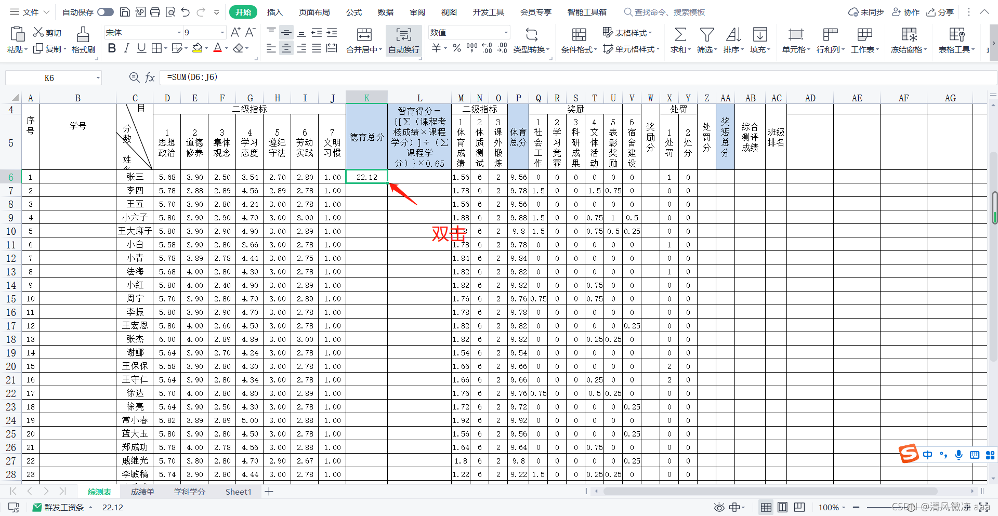Image resolution: width=998 pixels, height=516 pixels.
Task: Click the Filter (筛选) funnel icon
Action: click(x=706, y=35)
